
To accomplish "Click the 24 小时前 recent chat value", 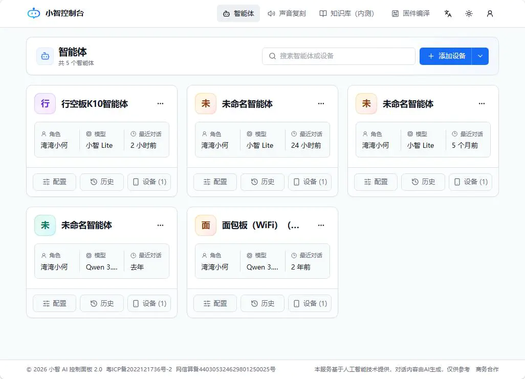I will click(x=306, y=145).
